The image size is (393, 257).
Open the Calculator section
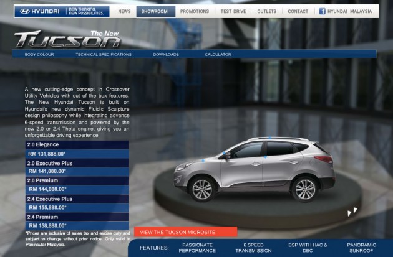218,54
